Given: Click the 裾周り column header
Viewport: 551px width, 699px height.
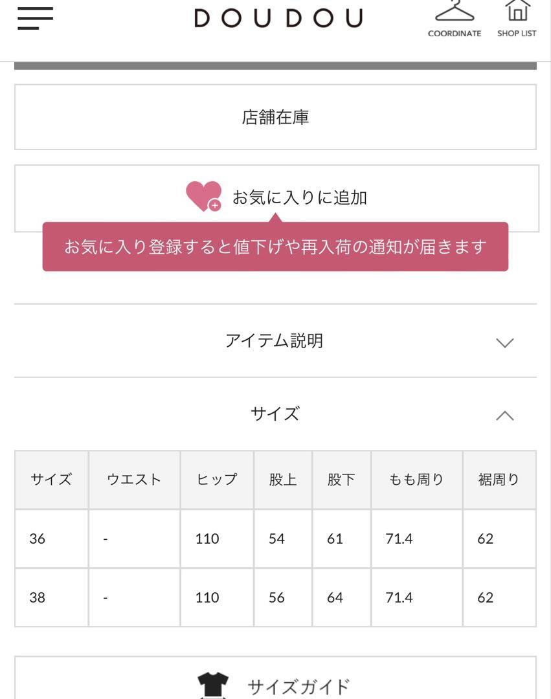Looking at the screenshot, I should (499, 480).
